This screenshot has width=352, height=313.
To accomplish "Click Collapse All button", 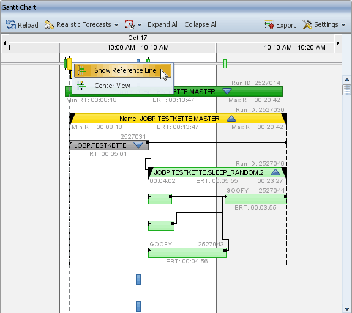I will [201, 24].
